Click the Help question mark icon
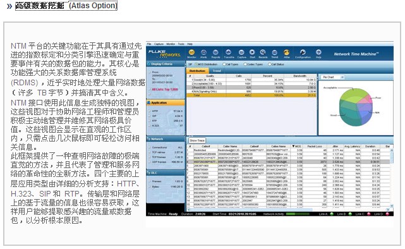 click(x=318, y=52)
